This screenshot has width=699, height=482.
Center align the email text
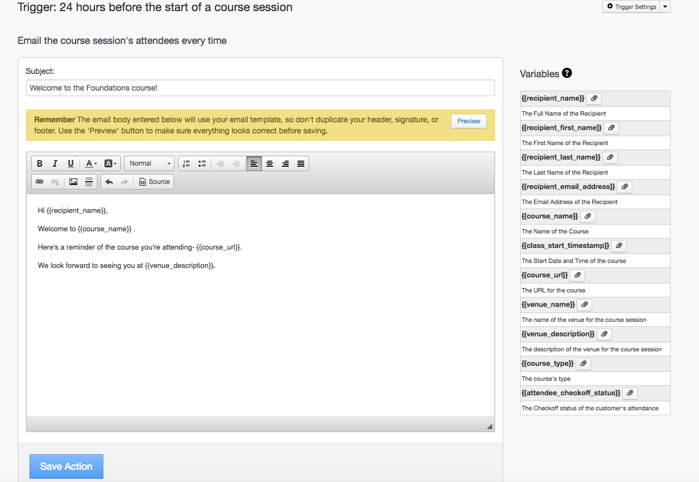click(x=270, y=163)
